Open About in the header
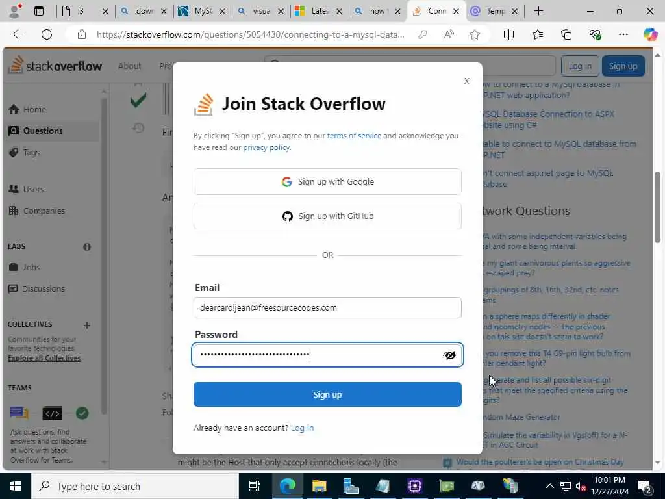665x499 pixels. coord(129,66)
